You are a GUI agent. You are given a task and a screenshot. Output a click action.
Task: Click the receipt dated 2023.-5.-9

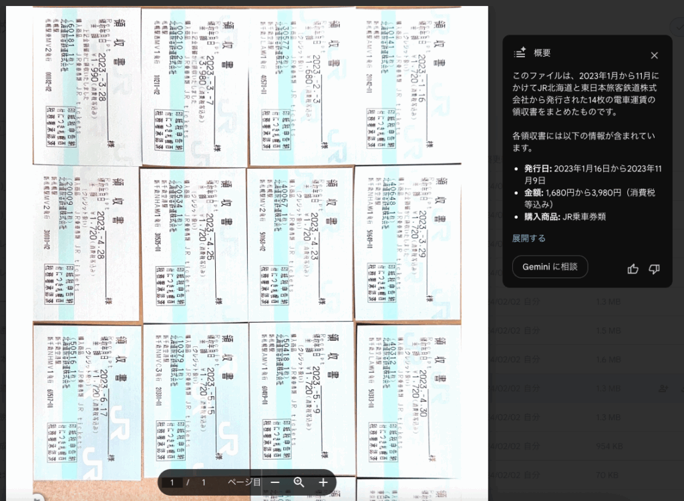pos(301,400)
